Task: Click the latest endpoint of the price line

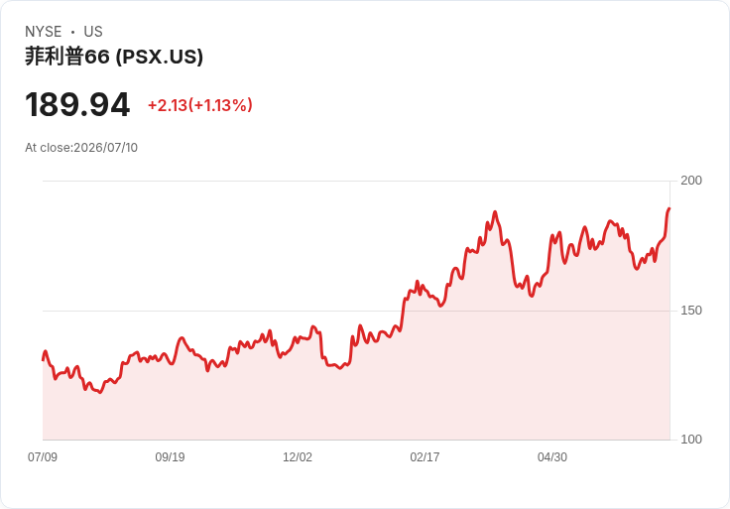Action: click(669, 208)
